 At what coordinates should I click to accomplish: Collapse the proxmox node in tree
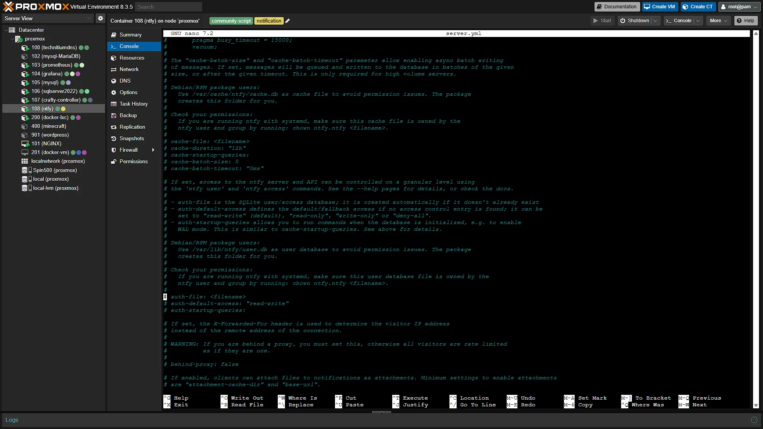(12, 39)
